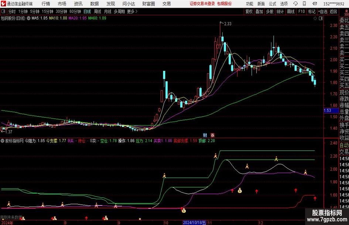The height and width of the screenshot is (225, 349).
Task: Click the diamond icon above the price axis
Action: 315,18
